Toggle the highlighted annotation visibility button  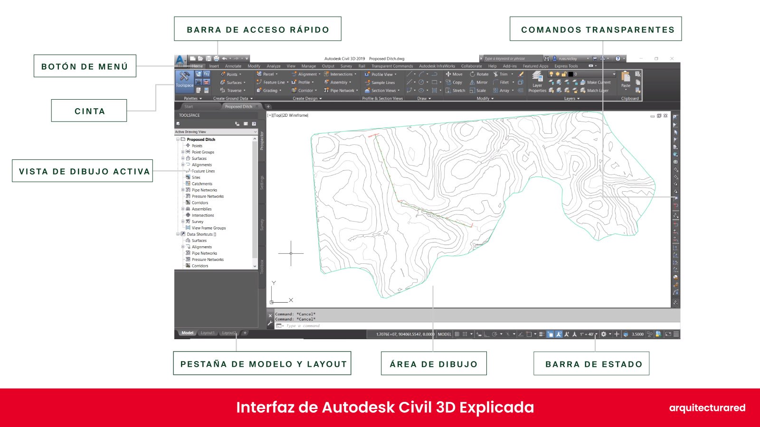click(x=559, y=334)
